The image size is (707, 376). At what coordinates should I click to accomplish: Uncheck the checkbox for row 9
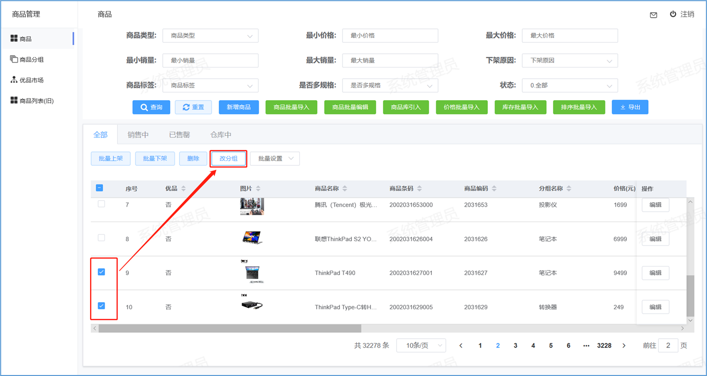pos(102,272)
